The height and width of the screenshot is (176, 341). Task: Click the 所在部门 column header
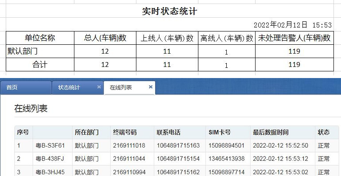click(x=91, y=132)
